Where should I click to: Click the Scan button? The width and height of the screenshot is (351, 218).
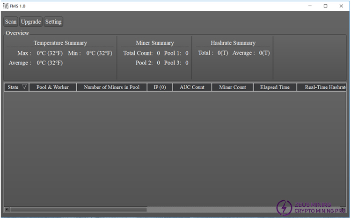tap(11, 22)
